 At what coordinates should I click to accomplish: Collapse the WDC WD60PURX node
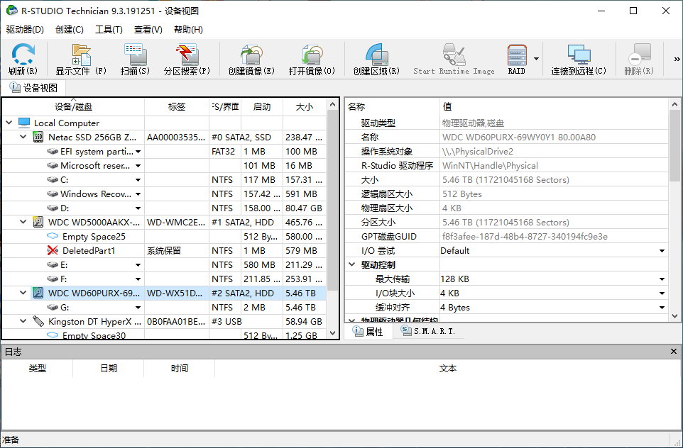click(x=23, y=293)
